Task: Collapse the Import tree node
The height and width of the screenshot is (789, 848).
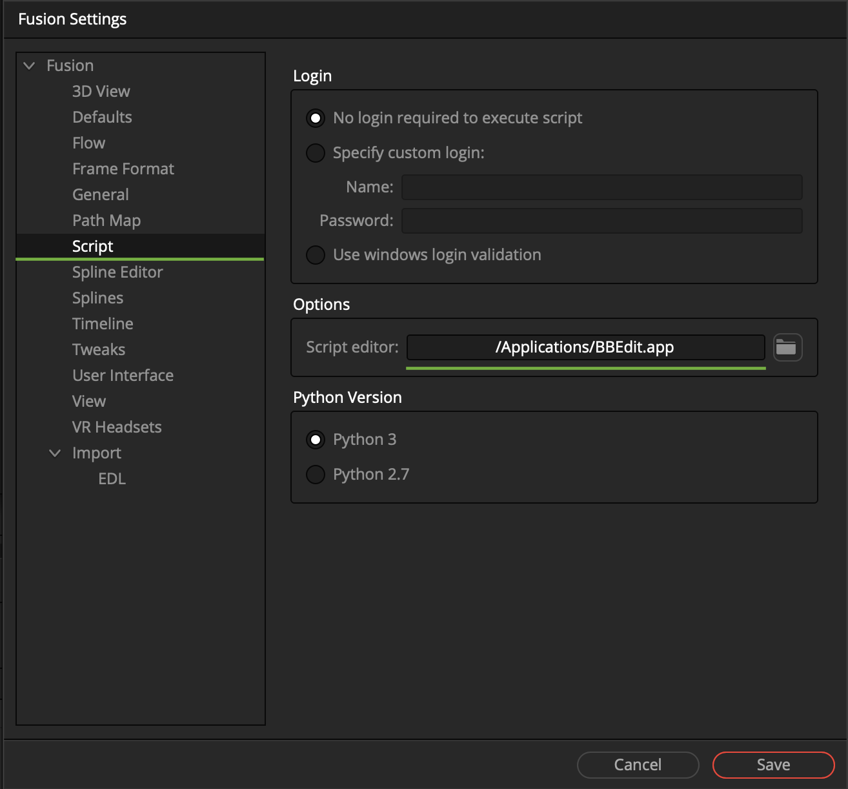Action: pos(55,453)
